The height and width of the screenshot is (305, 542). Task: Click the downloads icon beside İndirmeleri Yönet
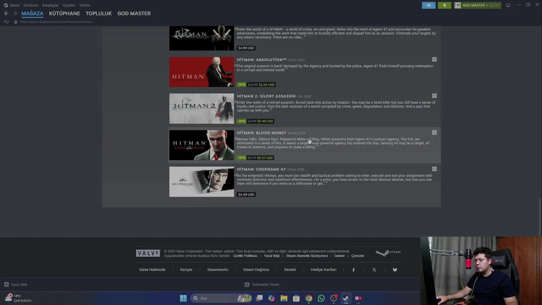(x=247, y=285)
